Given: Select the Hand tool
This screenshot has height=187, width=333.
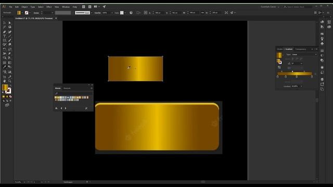Looking at the screenshot, I should [x=5, y=81].
